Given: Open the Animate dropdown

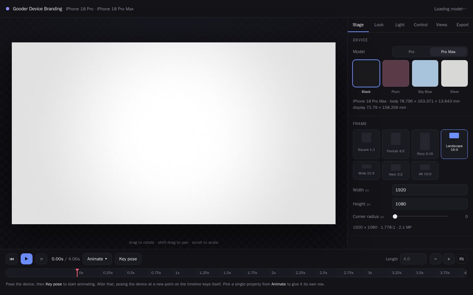Looking at the screenshot, I should (97, 259).
